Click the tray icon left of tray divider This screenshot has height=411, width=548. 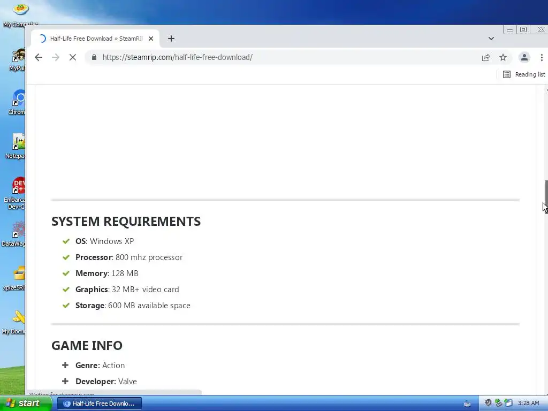pos(467,404)
